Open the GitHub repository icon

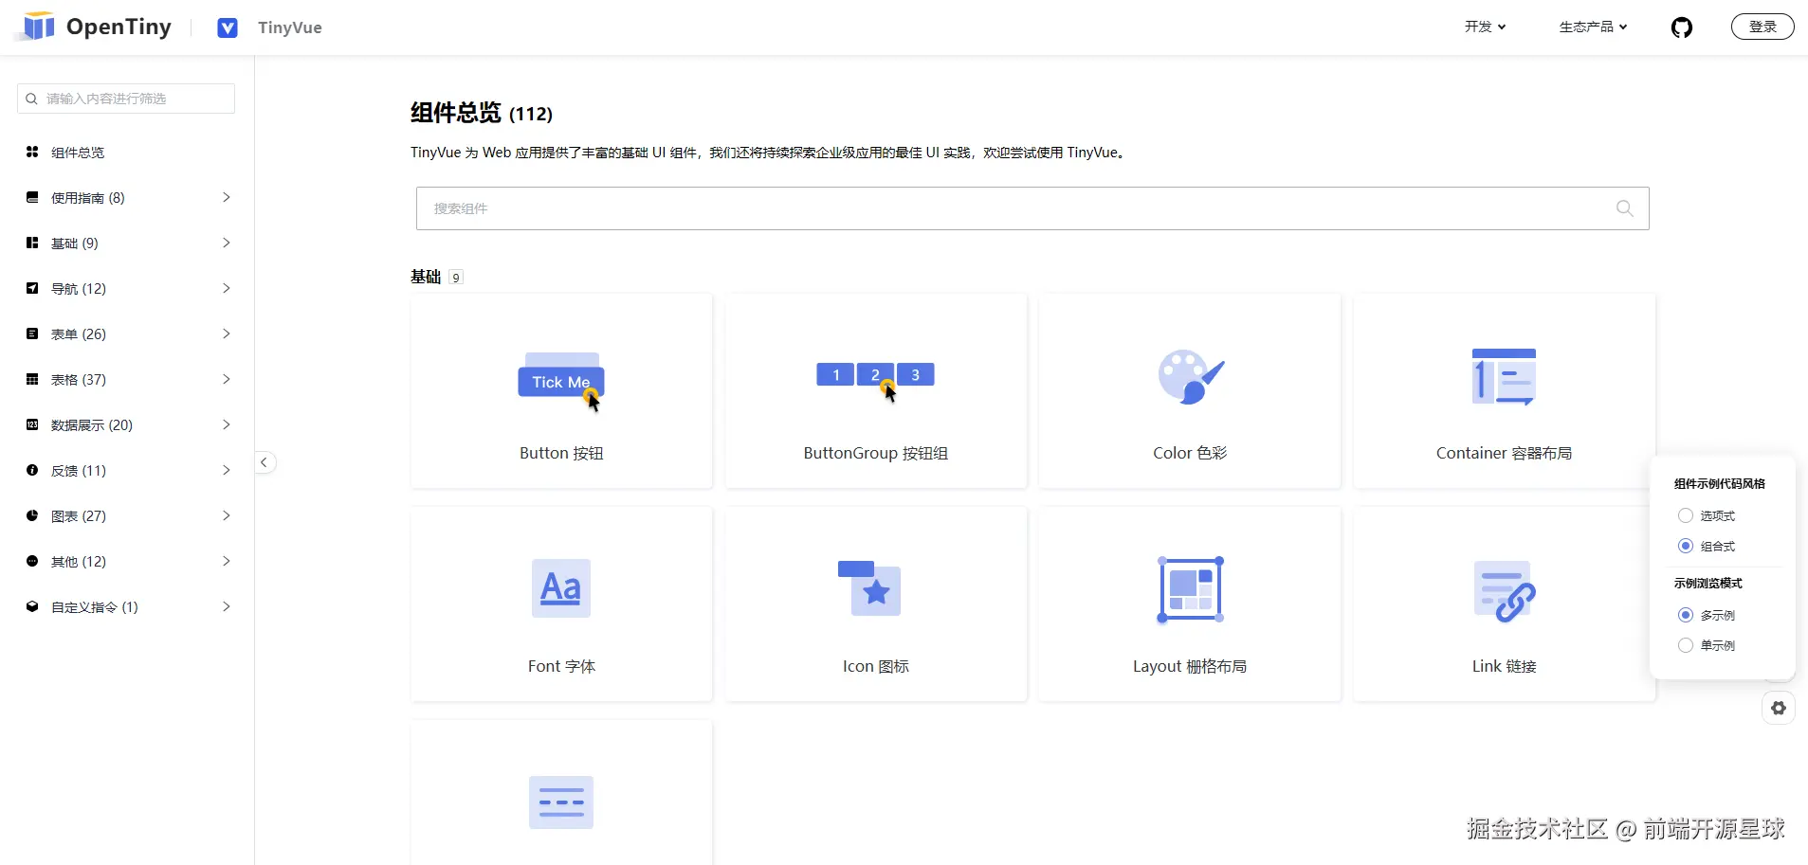point(1682,27)
